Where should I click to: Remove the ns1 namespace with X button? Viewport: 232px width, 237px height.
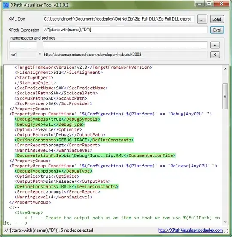215,55
